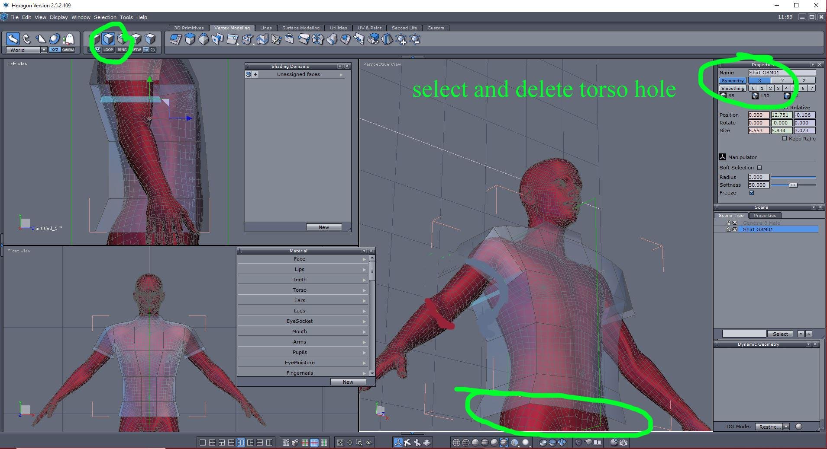Switch to the 3D Primitives tab
The image size is (827, 449).
point(189,28)
